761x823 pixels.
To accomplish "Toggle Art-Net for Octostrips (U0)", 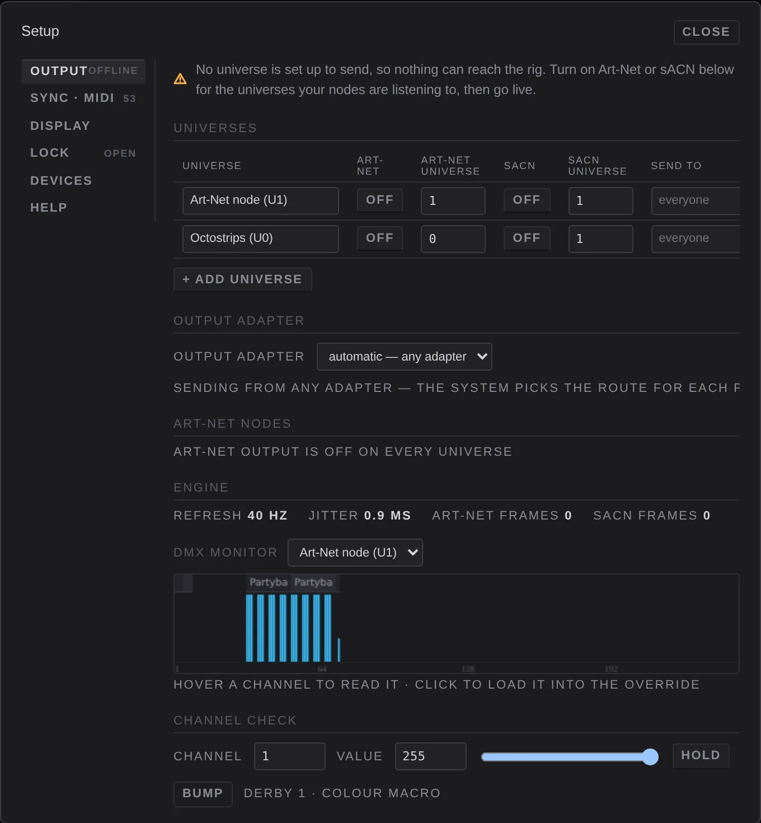I will [380, 239].
